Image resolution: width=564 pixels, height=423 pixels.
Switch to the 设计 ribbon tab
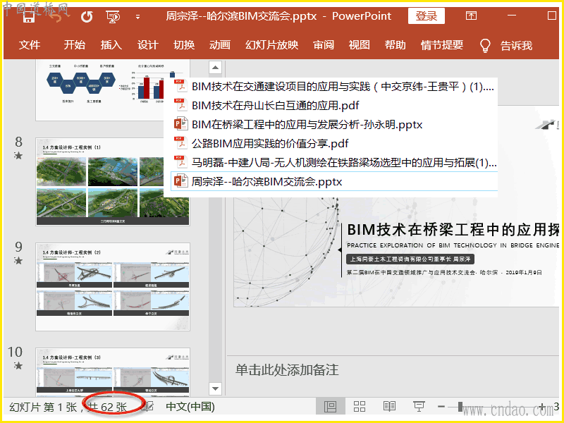(147, 45)
